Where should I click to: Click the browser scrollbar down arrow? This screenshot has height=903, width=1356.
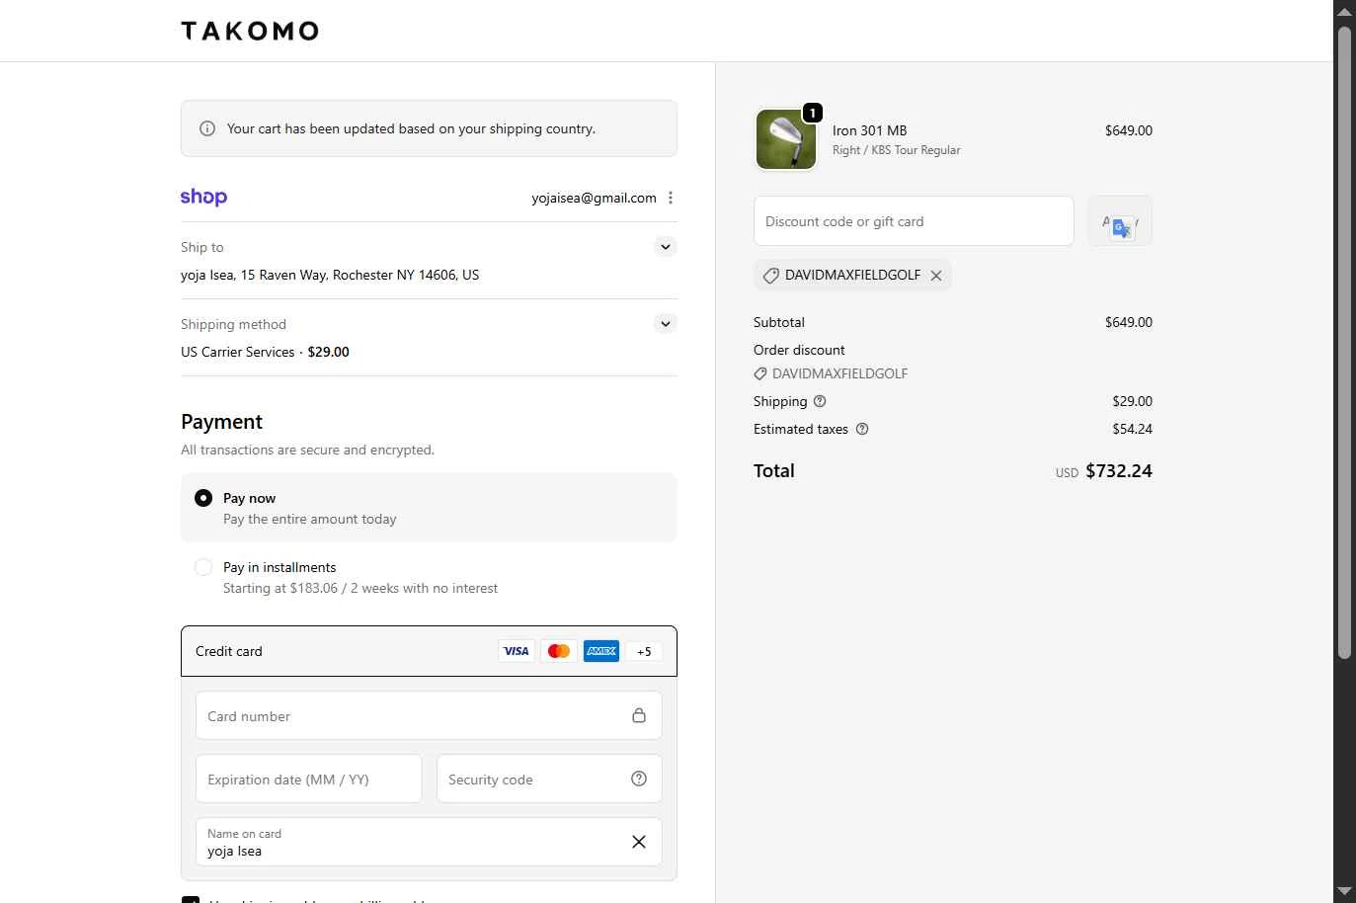pyautogui.click(x=1344, y=892)
